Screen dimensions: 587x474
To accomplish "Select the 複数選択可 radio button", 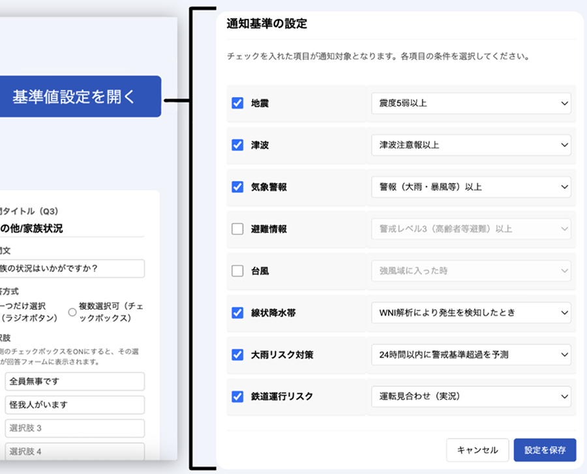I will pyautogui.click(x=72, y=312).
